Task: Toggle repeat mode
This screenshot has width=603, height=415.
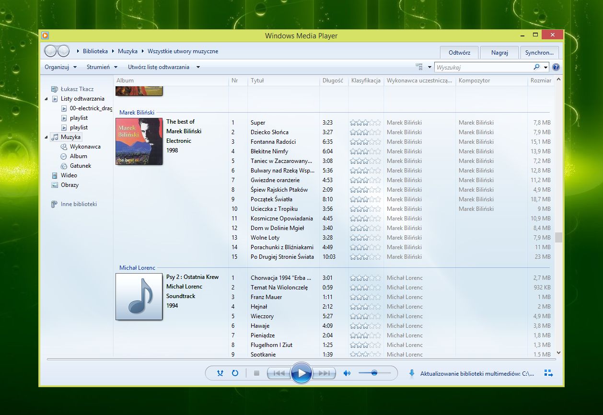Action: 235,373
